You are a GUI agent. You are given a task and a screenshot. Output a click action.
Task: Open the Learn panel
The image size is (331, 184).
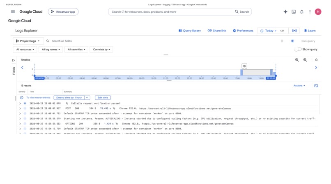(310, 31)
